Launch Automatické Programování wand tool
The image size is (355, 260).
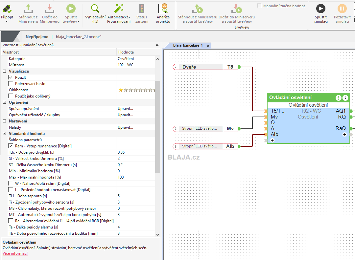tap(119, 9)
